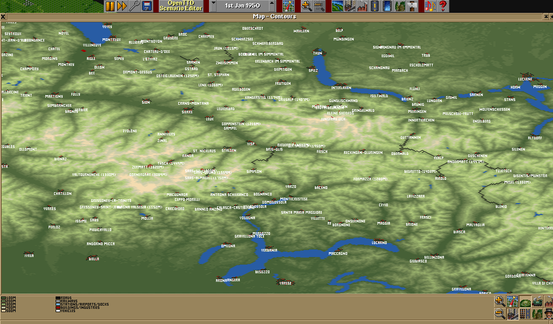
Task: Click the Chatillon town label on map
Action: [63, 193]
